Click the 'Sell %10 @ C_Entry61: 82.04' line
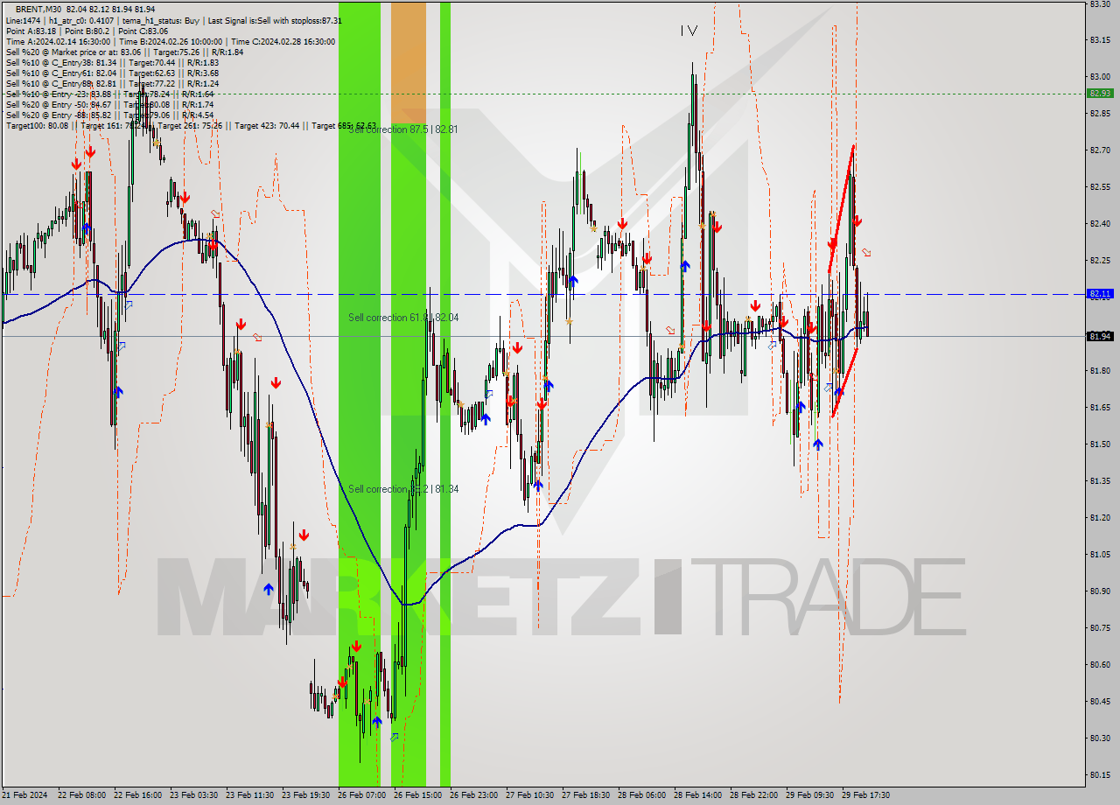The height and width of the screenshot is (805, 1120). 112,73
